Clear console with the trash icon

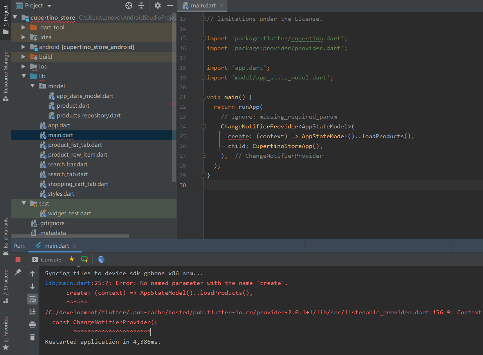pos(32,337)
